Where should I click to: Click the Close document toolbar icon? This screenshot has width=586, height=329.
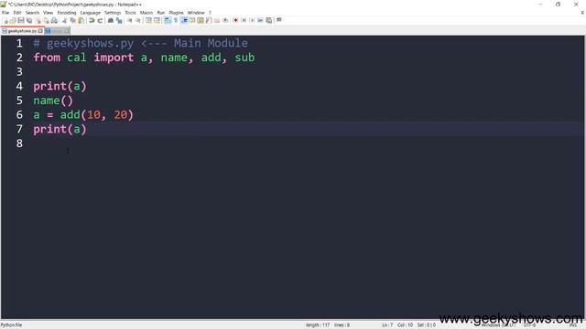(38, 20)
